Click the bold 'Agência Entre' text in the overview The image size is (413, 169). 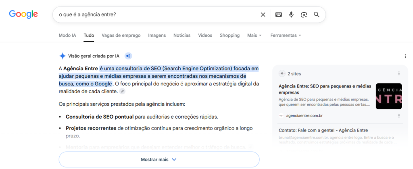pos(80,69)
